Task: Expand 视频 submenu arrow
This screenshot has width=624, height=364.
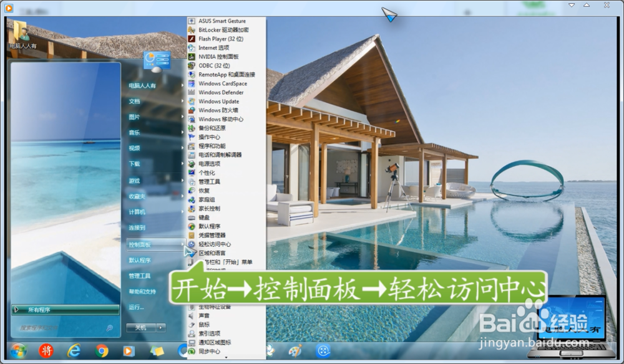Action: pyautogui.click(x=182, y=148)
